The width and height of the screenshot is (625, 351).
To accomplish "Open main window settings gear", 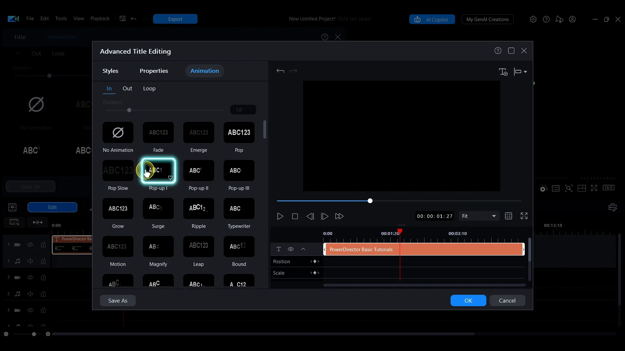I will point(533,19).
